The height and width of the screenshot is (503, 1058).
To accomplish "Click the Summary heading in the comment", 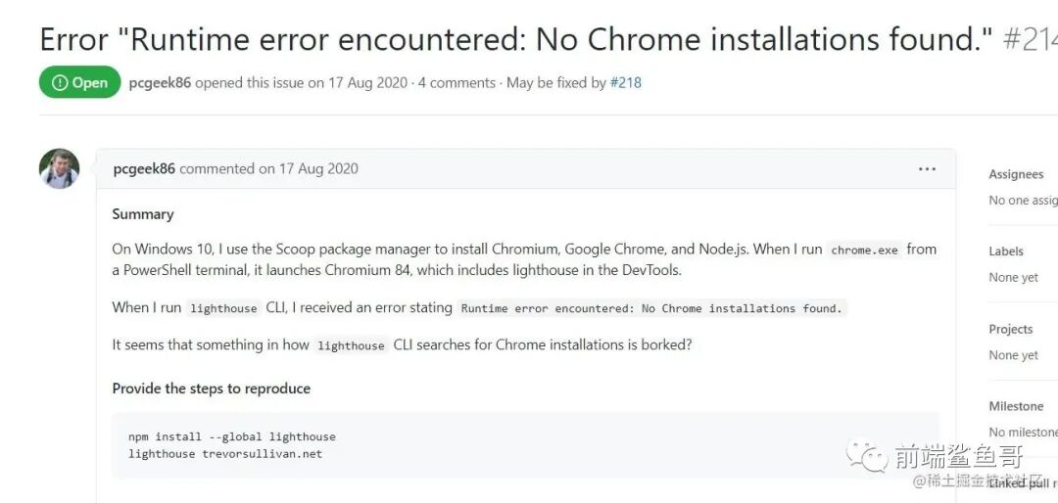I will [143, 214].
